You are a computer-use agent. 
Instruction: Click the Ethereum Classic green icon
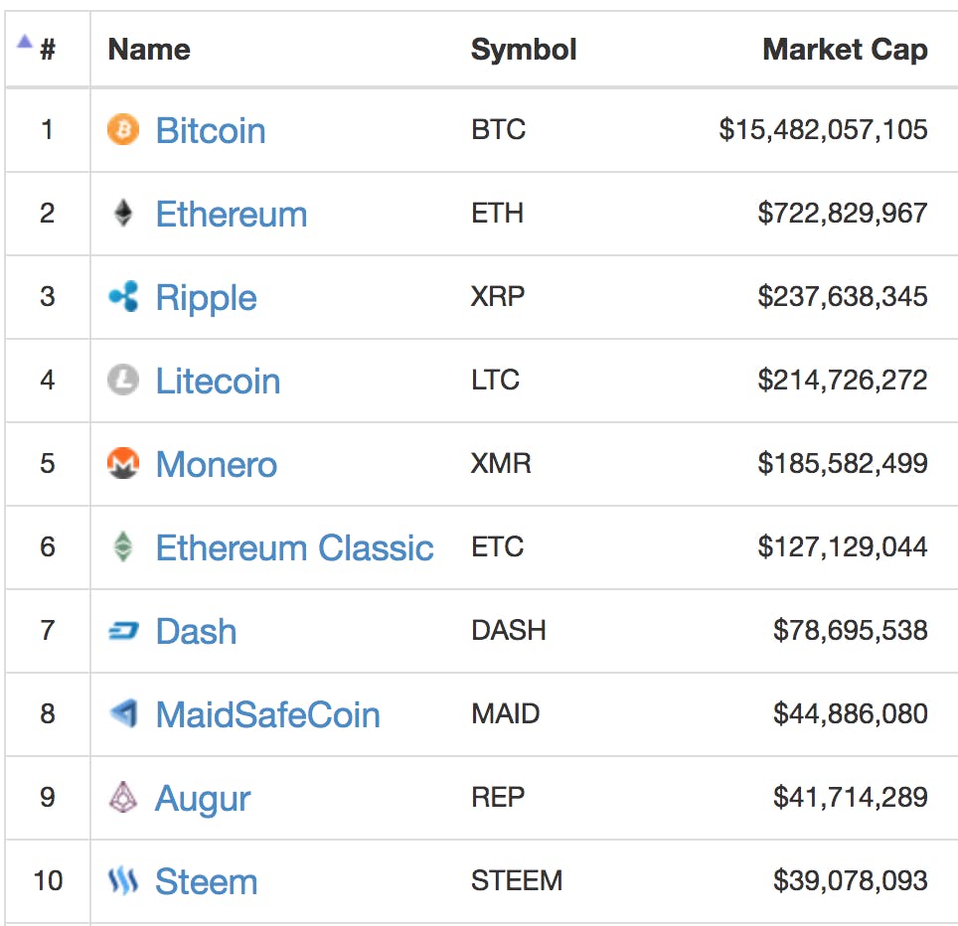pyautogui.click(x=123, y=547)
